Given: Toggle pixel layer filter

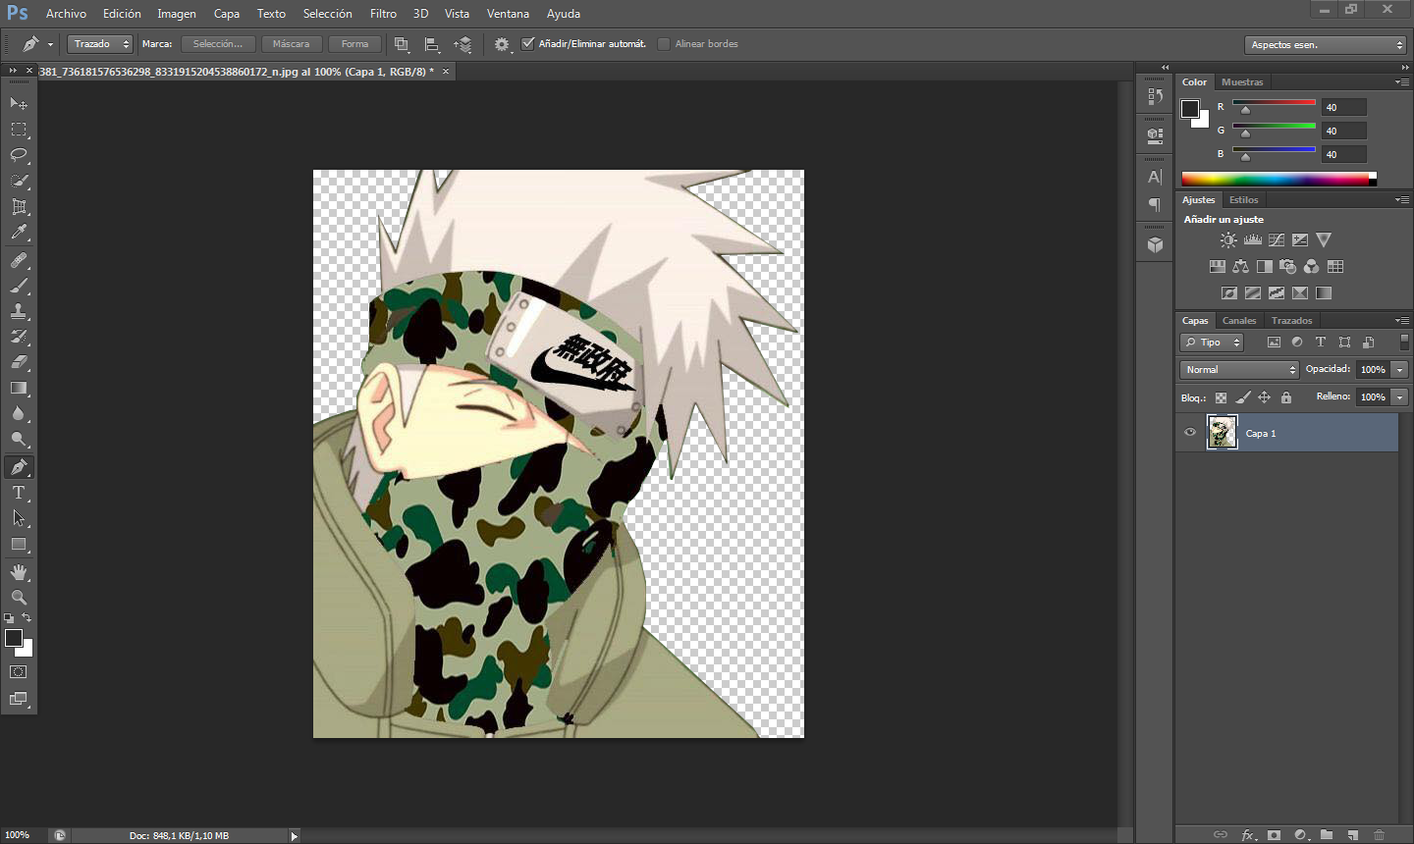Looking at the screenshot, I should 1274,343.
